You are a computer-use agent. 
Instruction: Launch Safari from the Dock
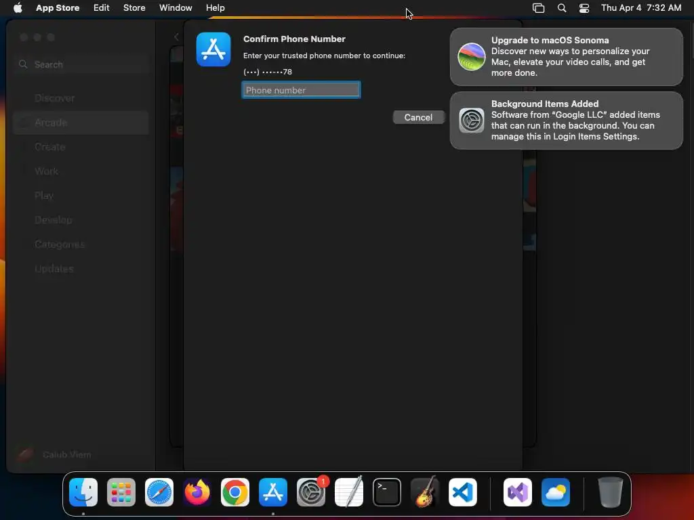(x=159, y=492)
